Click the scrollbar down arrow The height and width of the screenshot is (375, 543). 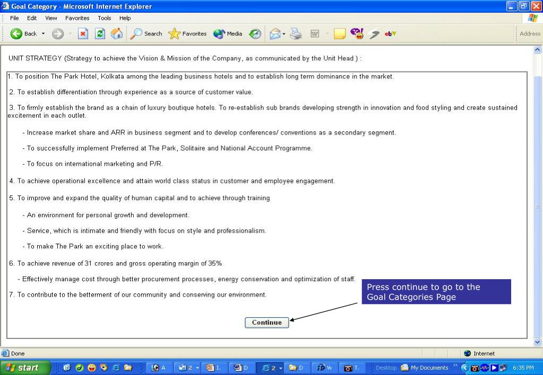tap(537, 342)
